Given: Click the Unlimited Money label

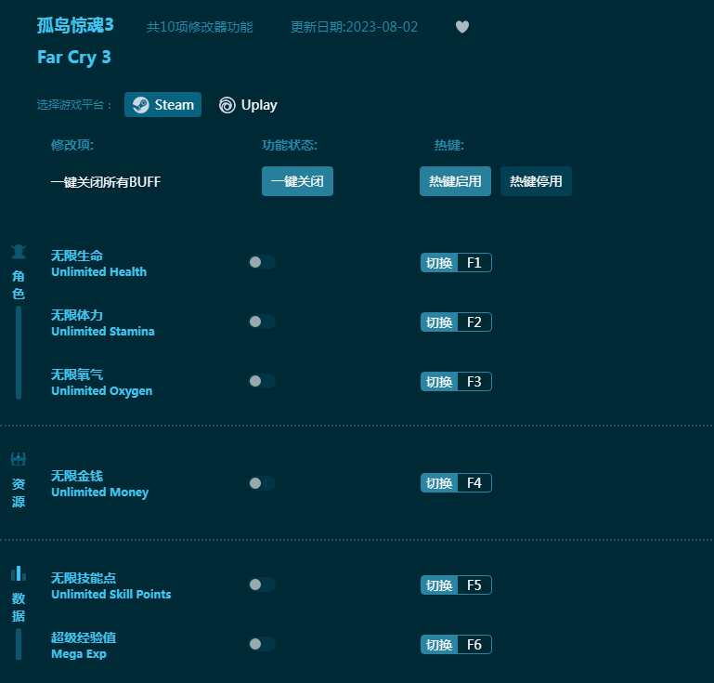Looking at the screenshot, I should (x=99, y=493).
